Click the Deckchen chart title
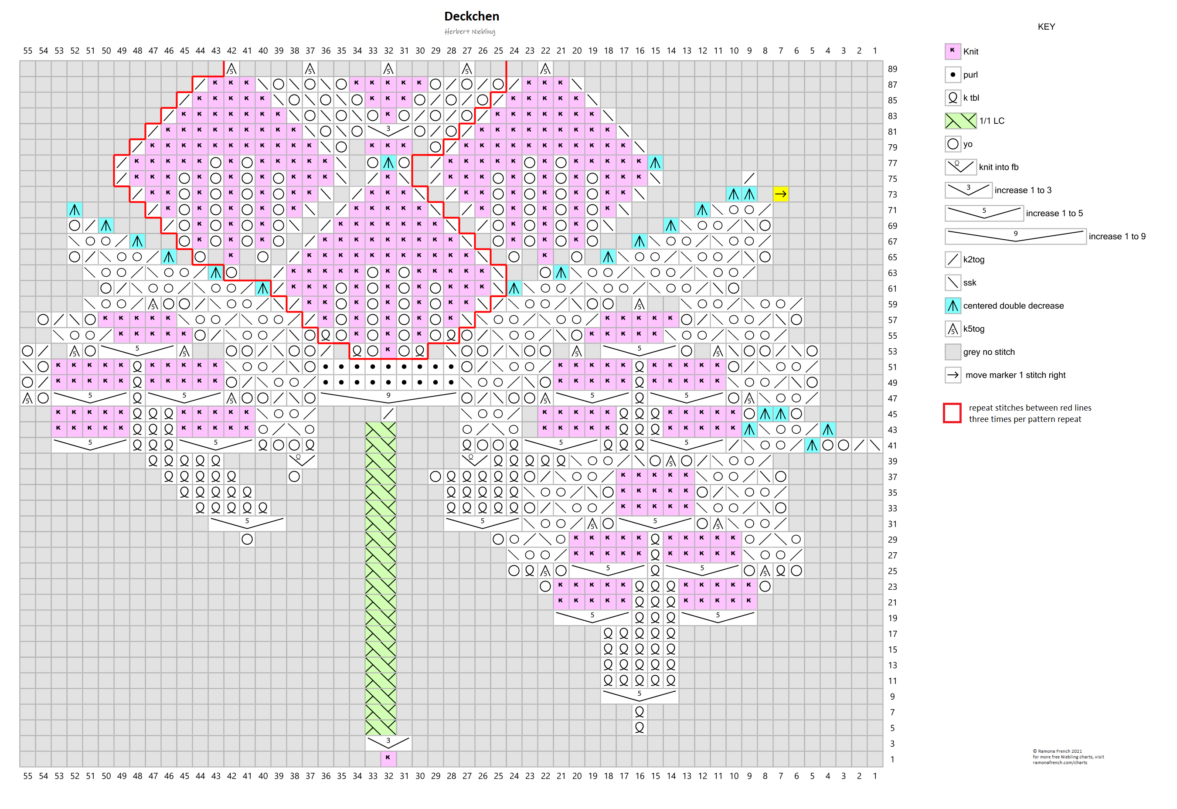 coord(471,16)
